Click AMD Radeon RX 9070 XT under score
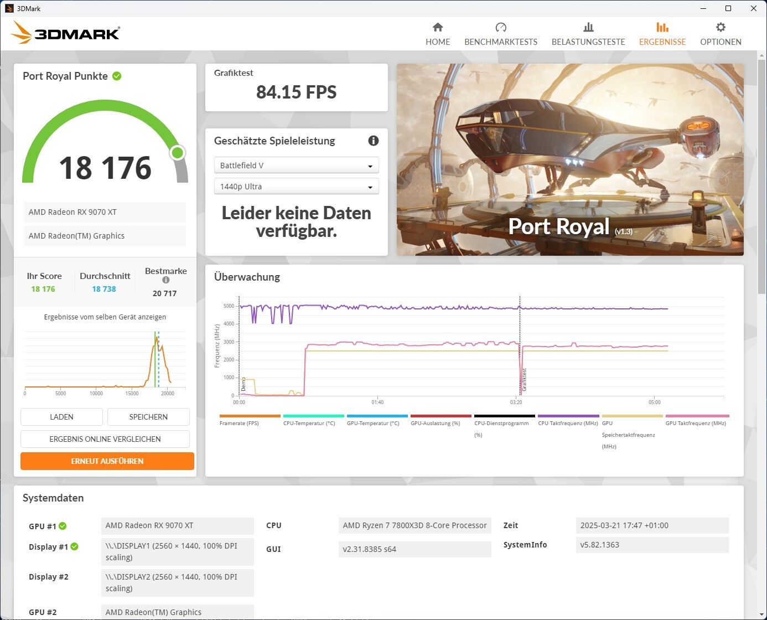Viewport: 767px width, 620px height. 105,212
